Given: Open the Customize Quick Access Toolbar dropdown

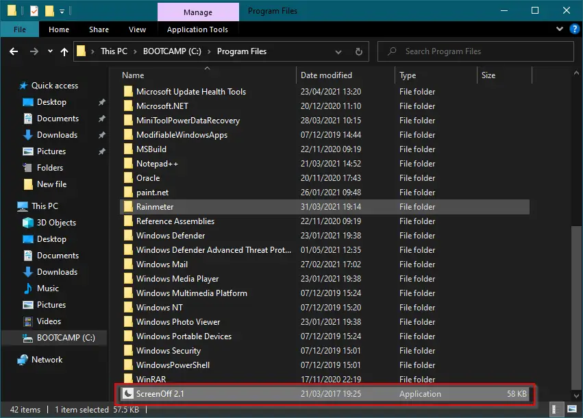Looking at the screenshot, I should [x=62, y=11].
